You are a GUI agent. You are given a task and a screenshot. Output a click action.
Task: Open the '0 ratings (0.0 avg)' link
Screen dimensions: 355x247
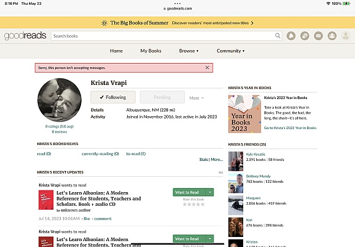click(x=59, y=126)
